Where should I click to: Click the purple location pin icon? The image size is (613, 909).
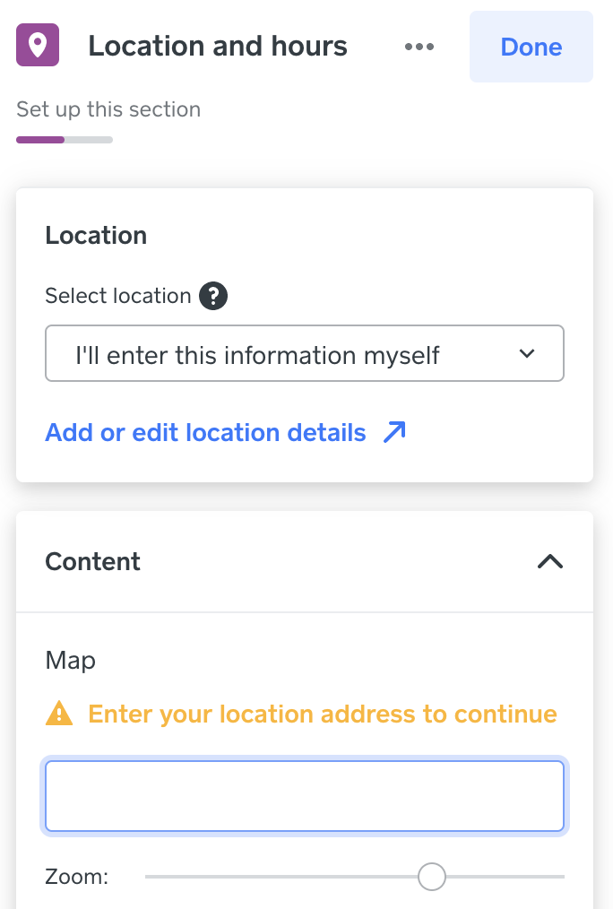tap(38, 46)
